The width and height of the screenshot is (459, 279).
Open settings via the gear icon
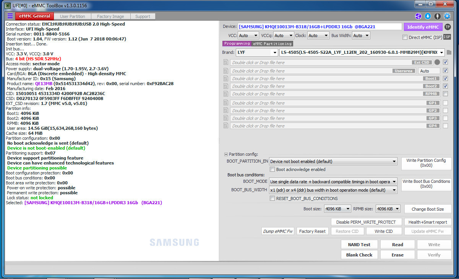(x=447, y=16)
